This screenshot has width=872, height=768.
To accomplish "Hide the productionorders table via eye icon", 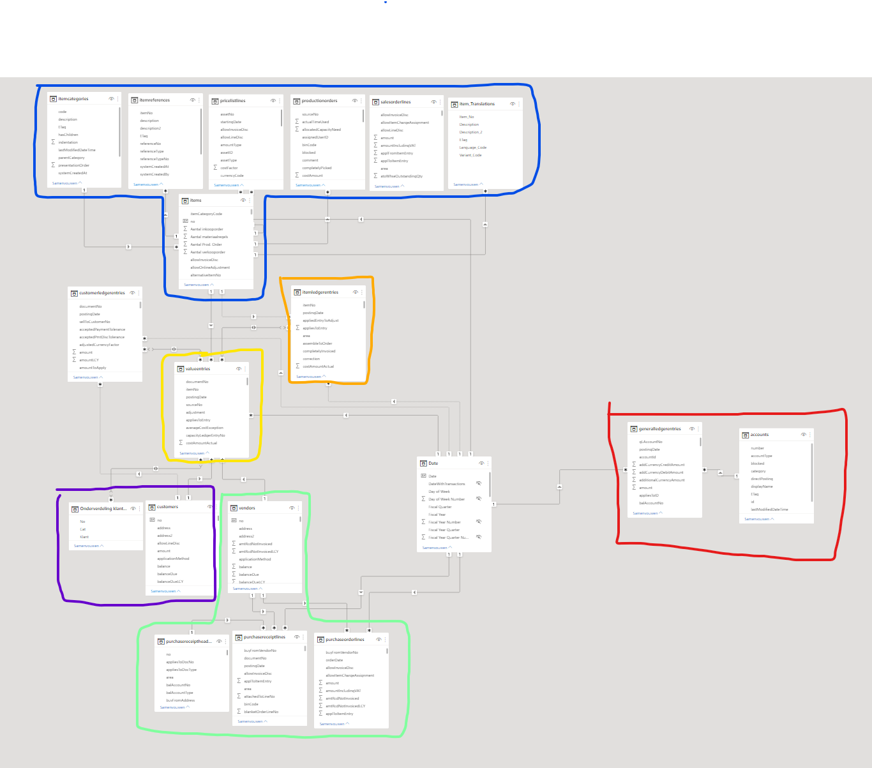I will 354,101.
